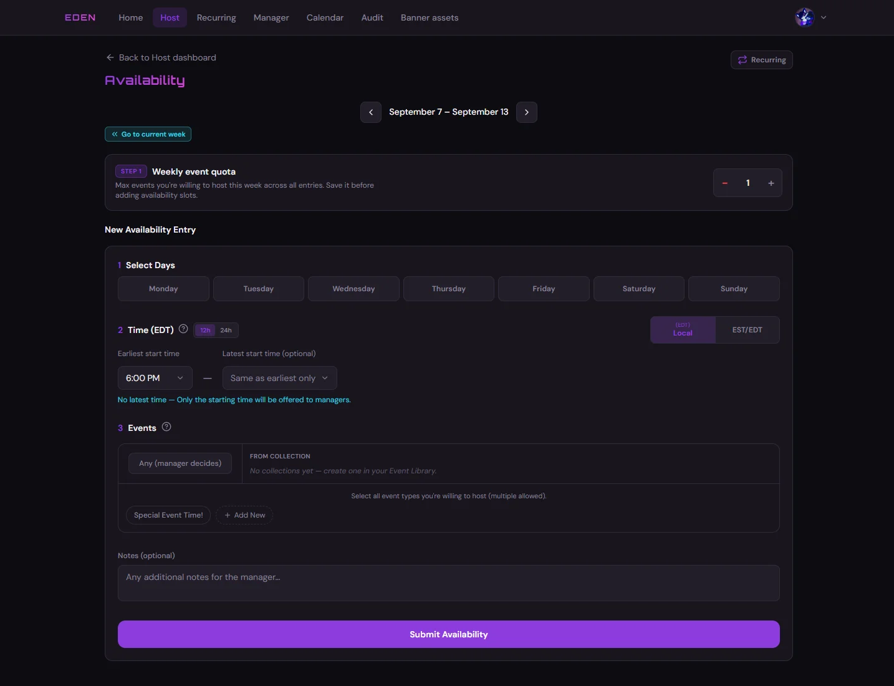The height and width of the screenshot is (686, 894).
Task: Toggle Thursday as an available day
Action: click(x=449, y=289)
